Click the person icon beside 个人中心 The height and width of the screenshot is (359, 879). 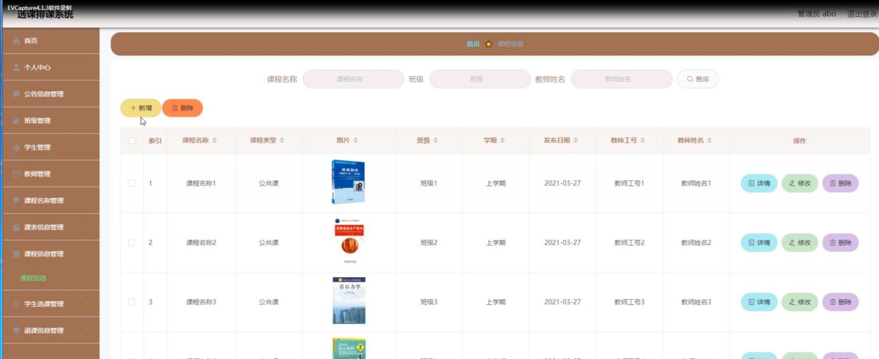coord(16,67)
